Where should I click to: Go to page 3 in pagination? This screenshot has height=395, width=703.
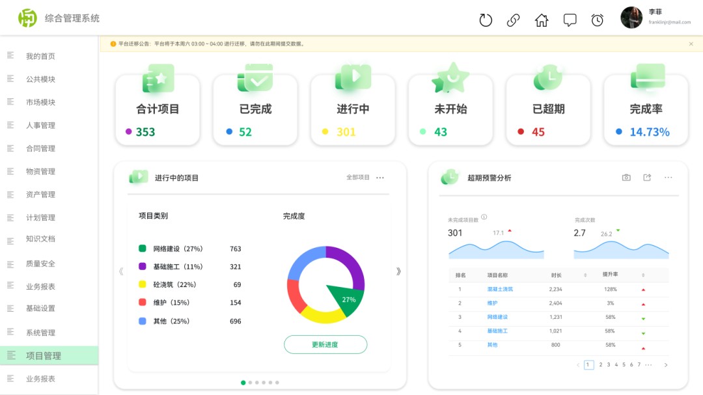tap(608, 365)
